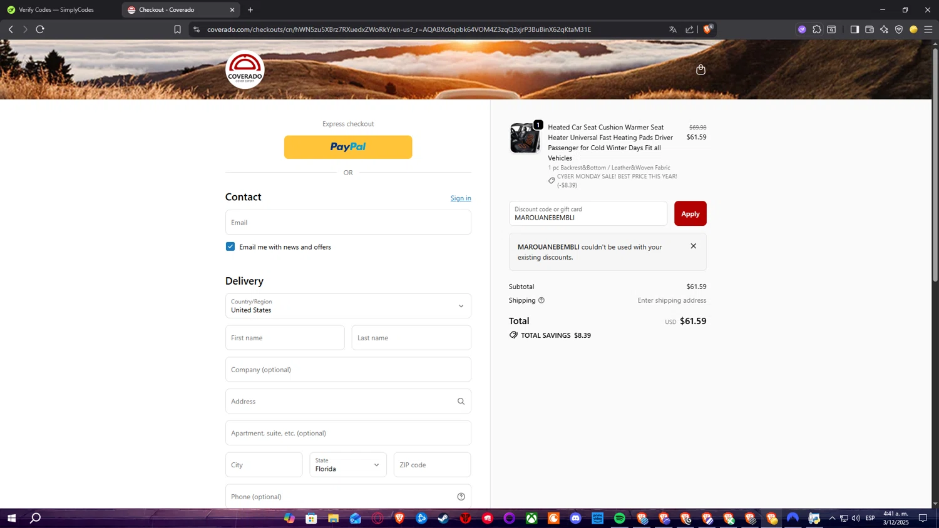The image size is (939, 528).
Task: Click the Phone (optional) field
Action: tap(348, 497)
